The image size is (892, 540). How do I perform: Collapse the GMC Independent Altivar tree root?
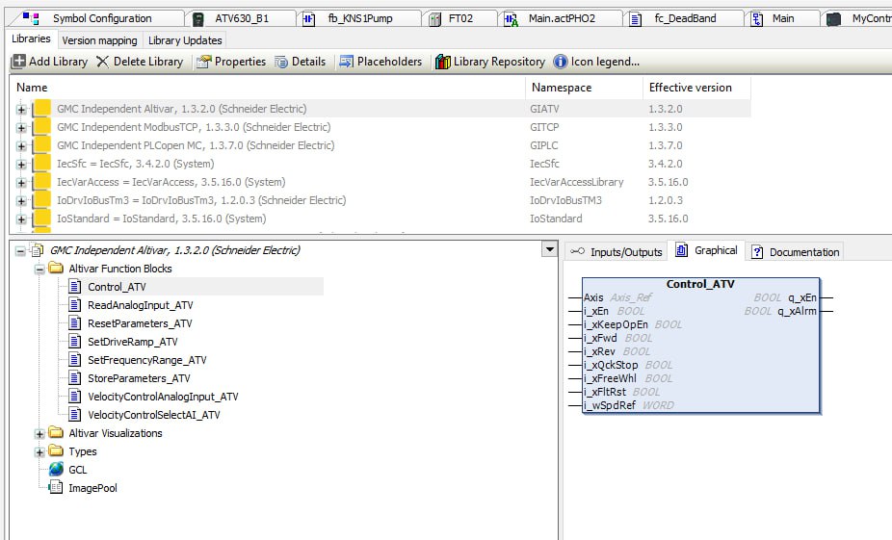21,250
